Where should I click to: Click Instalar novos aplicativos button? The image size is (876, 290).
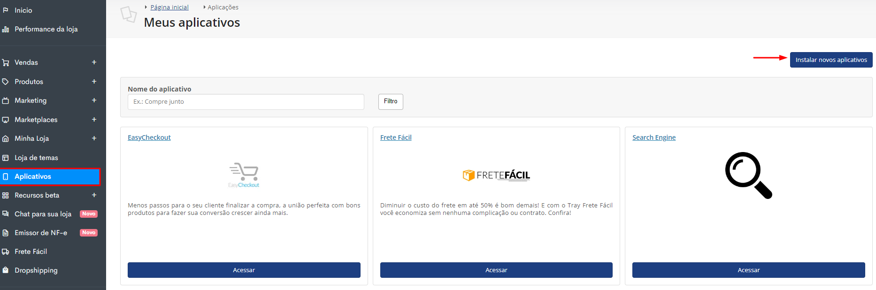[x=831, y=60]
